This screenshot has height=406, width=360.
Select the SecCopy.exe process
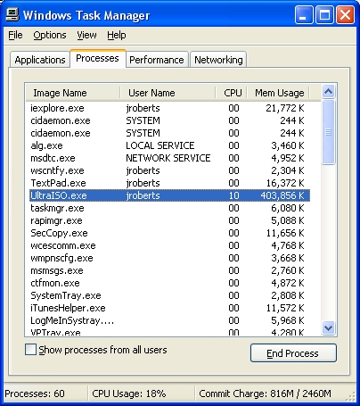[169, 233]
